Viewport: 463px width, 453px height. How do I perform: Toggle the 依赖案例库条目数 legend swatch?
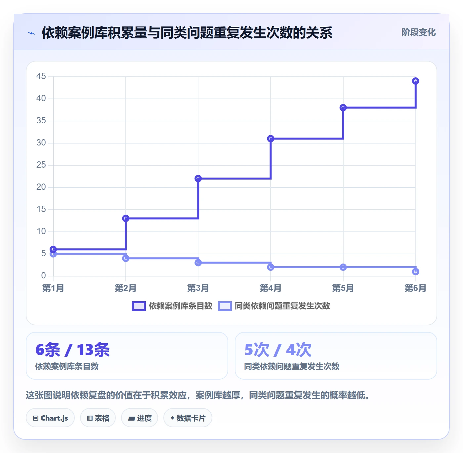click(x=139, y=306)
